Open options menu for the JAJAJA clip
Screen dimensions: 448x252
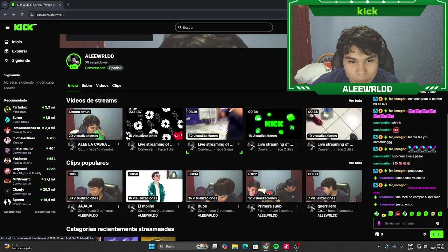click(118, 206)
